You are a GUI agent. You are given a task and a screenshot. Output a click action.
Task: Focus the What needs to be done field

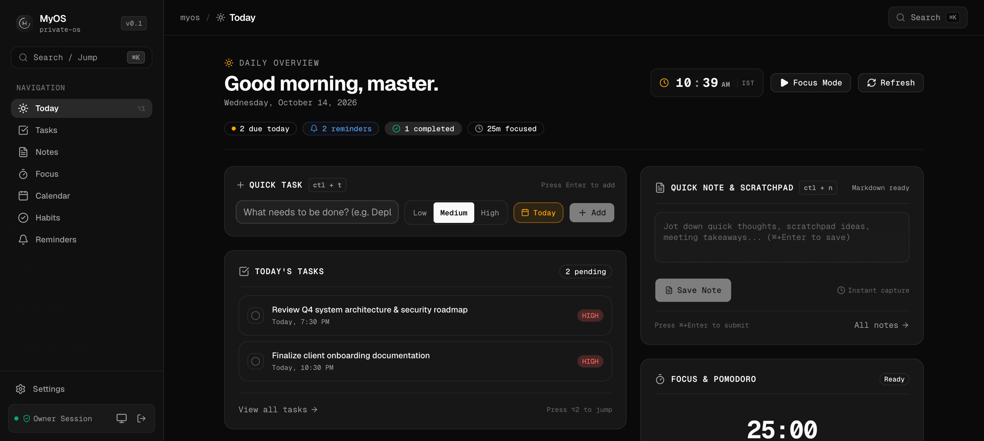[317, 212]
